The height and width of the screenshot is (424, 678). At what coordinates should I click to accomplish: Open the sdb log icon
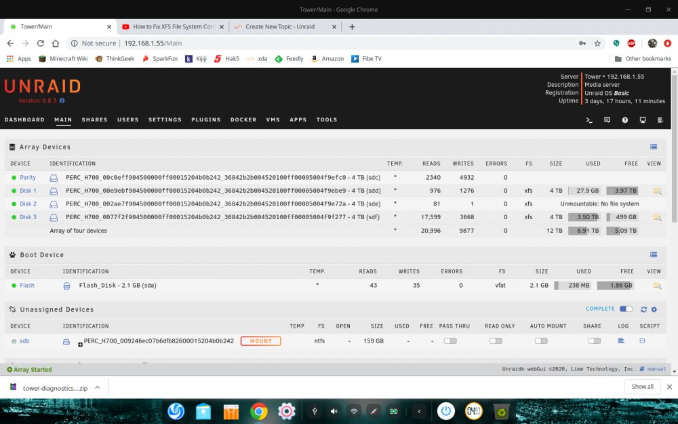click(x=621, y=341)
